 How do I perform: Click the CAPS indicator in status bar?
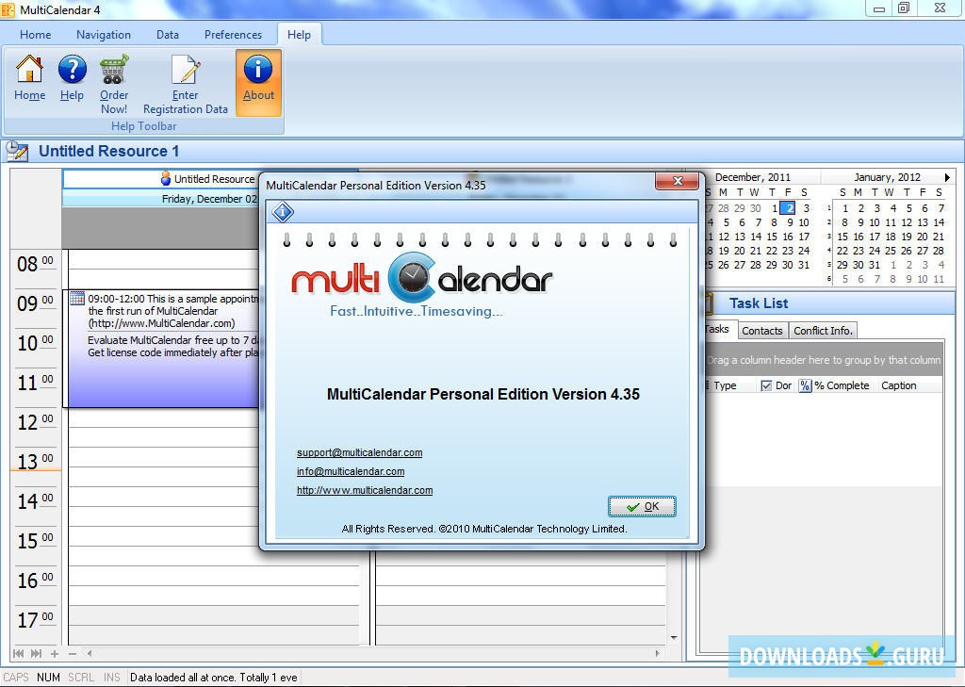tap(16, 678)
